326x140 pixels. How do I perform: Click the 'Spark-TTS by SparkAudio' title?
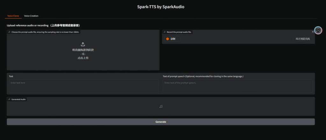[x=161, y=7]
